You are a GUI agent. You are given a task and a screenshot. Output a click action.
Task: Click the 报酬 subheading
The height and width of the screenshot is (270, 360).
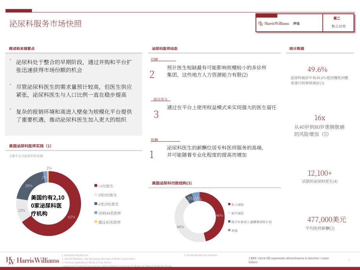click(x=154, y=140)
